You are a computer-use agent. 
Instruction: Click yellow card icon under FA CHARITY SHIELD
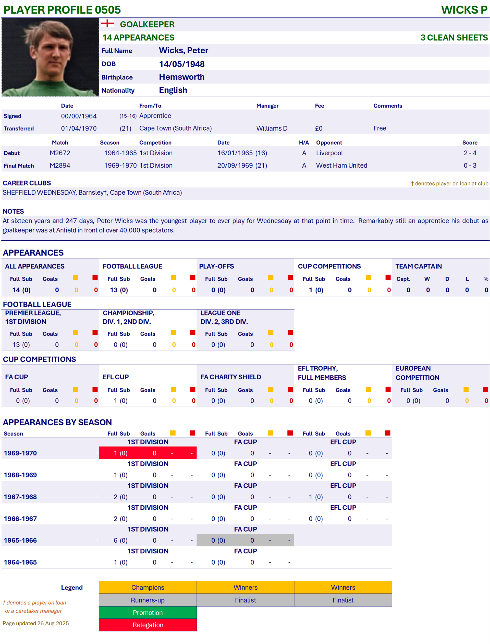click(x=271, y=389)
